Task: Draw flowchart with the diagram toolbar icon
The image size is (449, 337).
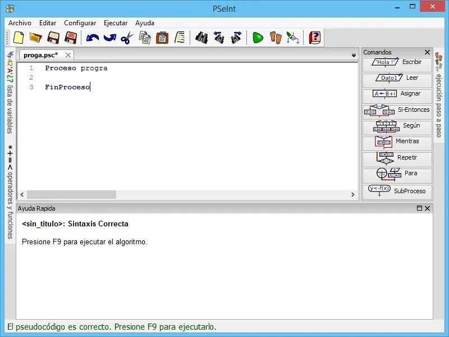Action: pos(292,38)
